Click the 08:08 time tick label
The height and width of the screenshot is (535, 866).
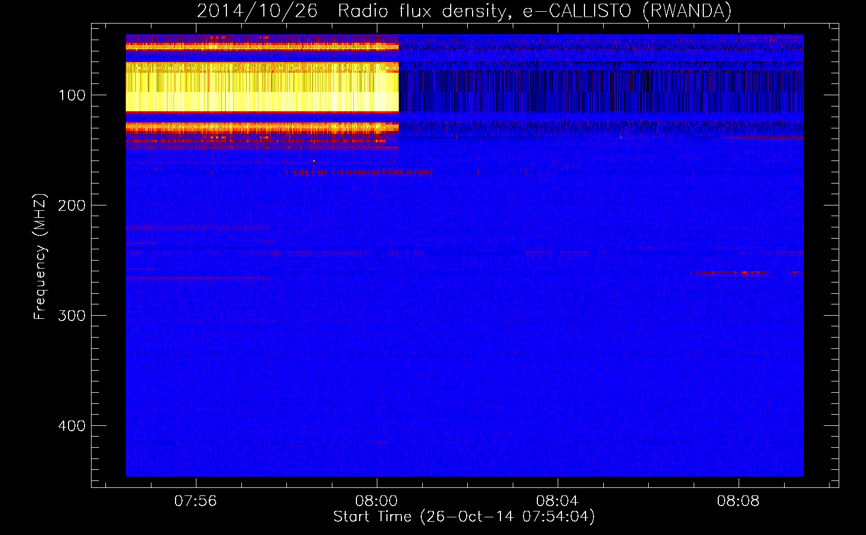click(x=739, y=501)
